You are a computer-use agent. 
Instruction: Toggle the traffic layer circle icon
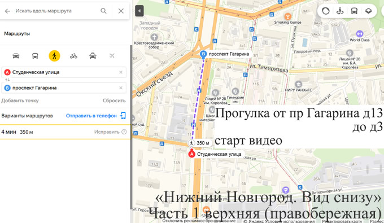click(326, 11)
